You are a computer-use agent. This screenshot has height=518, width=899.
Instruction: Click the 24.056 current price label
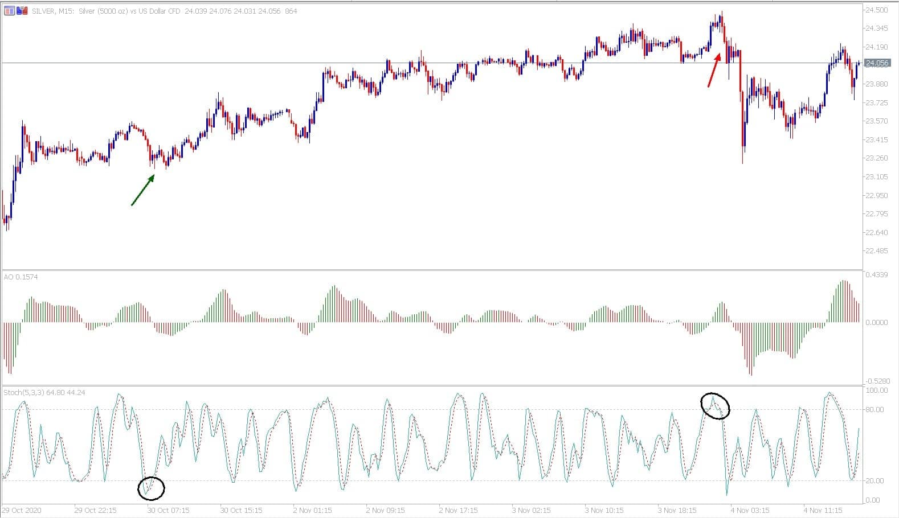(x=877, y=63)
